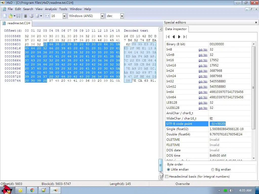Go to previous byte in Data inspector

pyautogui.click(x=174, y=37)
